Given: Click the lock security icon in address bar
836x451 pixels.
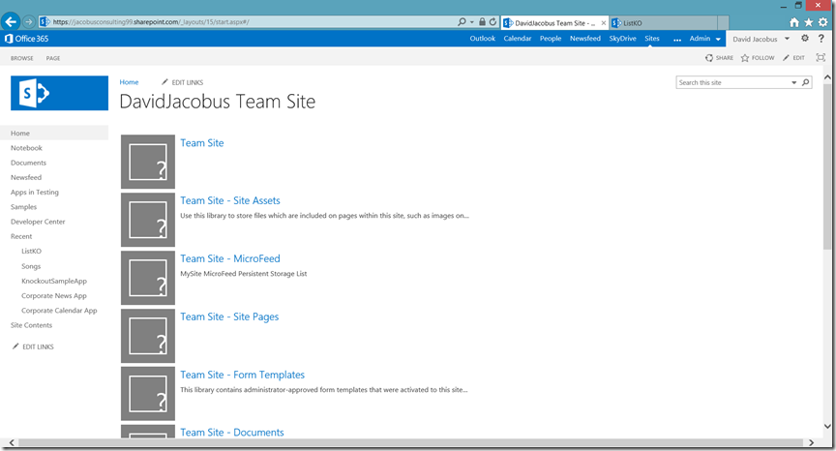Looking at the screenshot, I should tap(482, 22).
